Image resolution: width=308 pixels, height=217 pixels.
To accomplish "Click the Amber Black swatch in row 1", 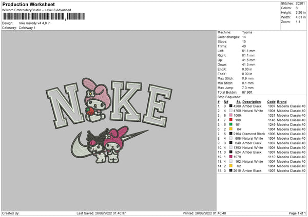I will 231,106.
